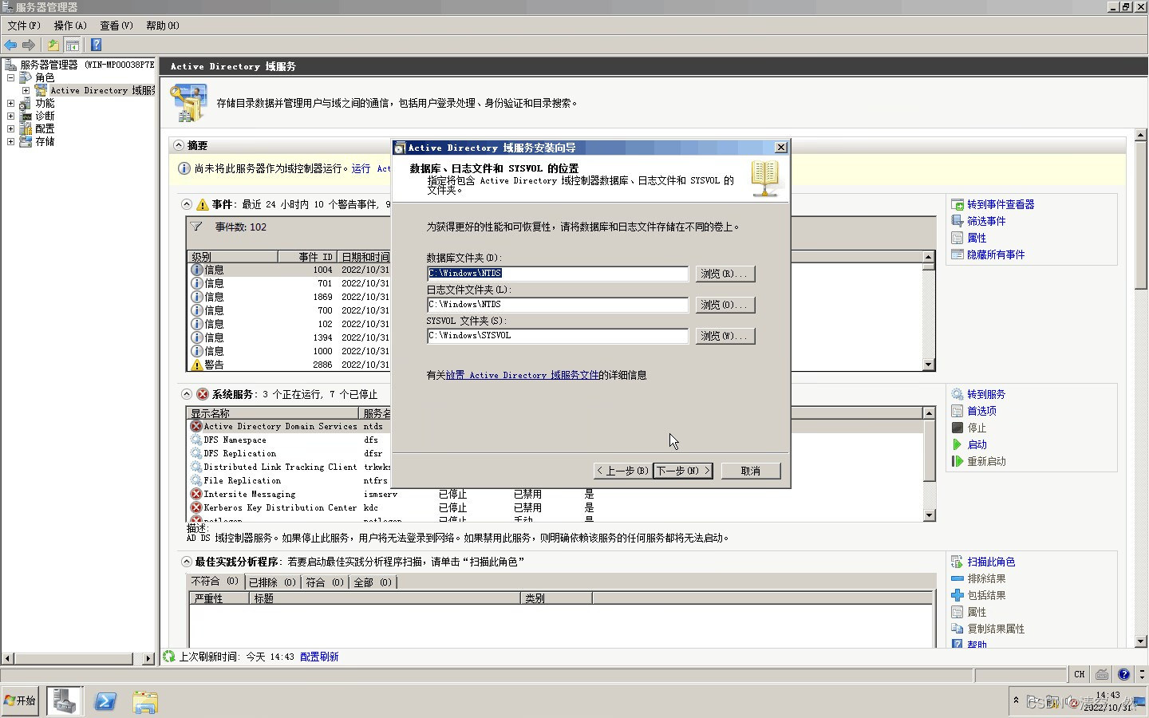Click 扫描此角色 link
Image resolution: width=1149 pixels, height=718 pixels.
[x=991, y=562]
